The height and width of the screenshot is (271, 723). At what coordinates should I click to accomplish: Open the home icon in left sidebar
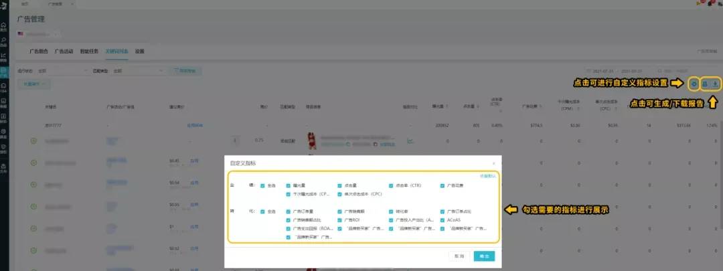[x=4, y=26]
